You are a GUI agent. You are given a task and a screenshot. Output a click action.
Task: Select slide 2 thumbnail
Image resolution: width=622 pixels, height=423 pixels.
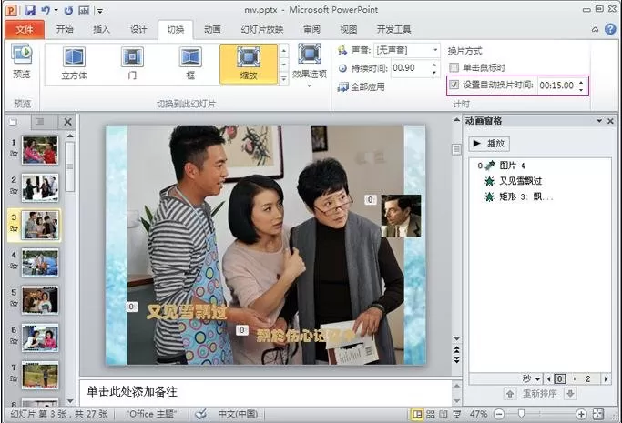point(40,187)
